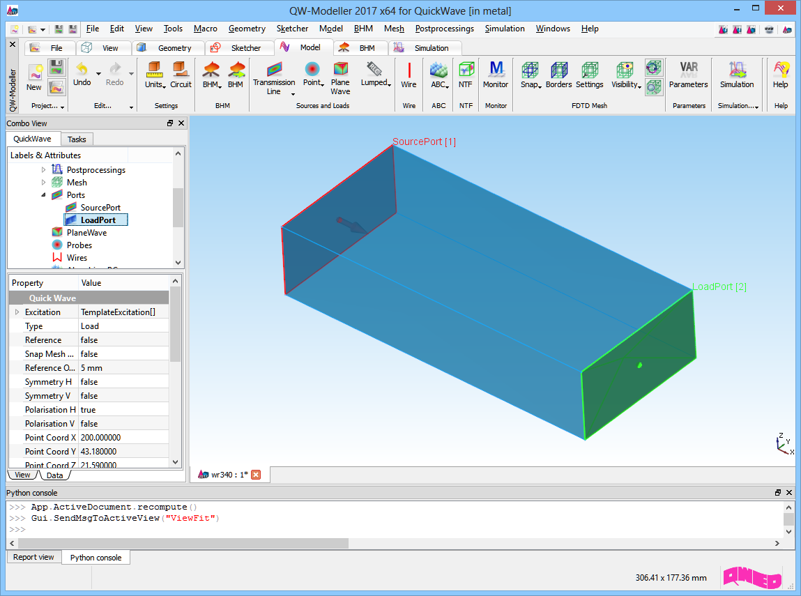The width and height of the screenshot is (801, 596).
Task: Expand the Simulation group dropdown
Action: click(756, 107)
